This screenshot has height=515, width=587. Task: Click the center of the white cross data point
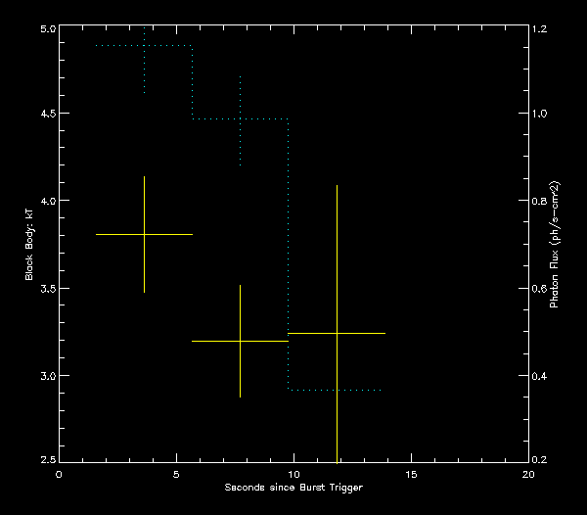click(x=145, y=235)
